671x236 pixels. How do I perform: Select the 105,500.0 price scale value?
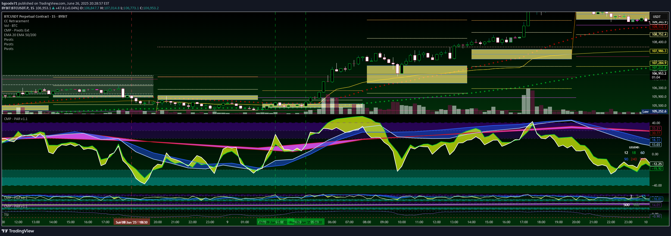pyautogui.click(x=659, y=106)
